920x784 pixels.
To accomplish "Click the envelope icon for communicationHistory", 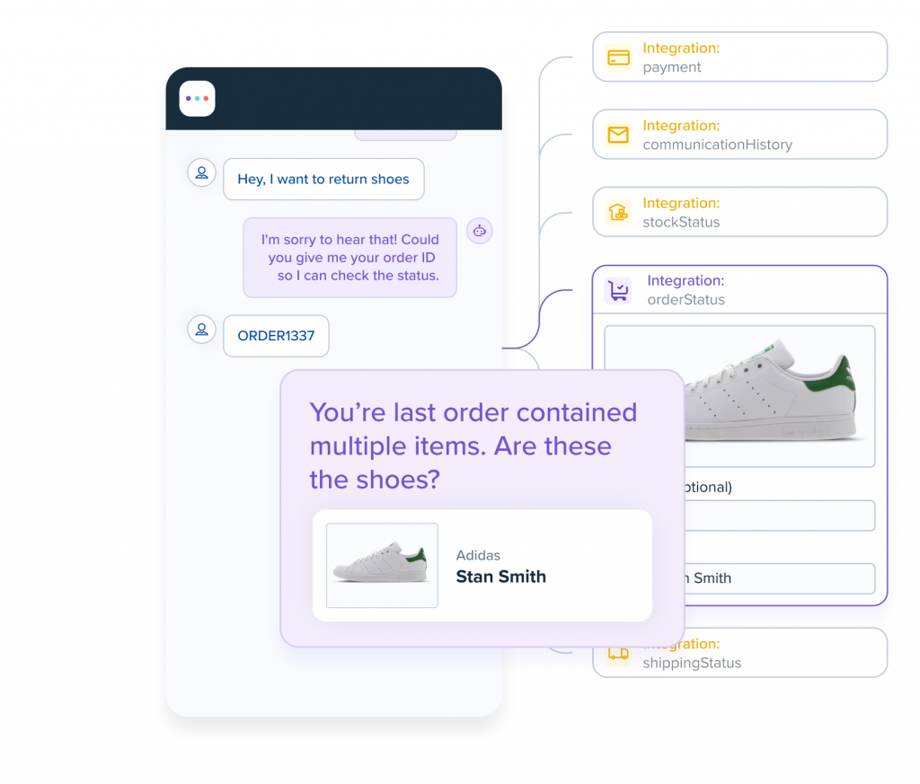I will point(618,135).
